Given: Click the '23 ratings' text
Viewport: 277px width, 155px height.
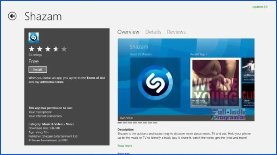Looking at the screenshot, I should [x=35, y=55].
